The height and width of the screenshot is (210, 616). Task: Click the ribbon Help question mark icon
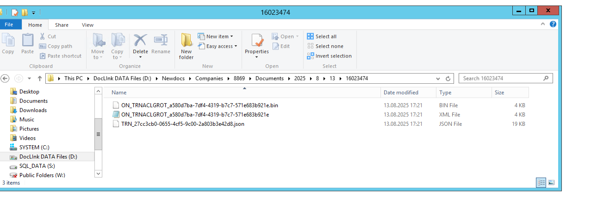point(553,25)
